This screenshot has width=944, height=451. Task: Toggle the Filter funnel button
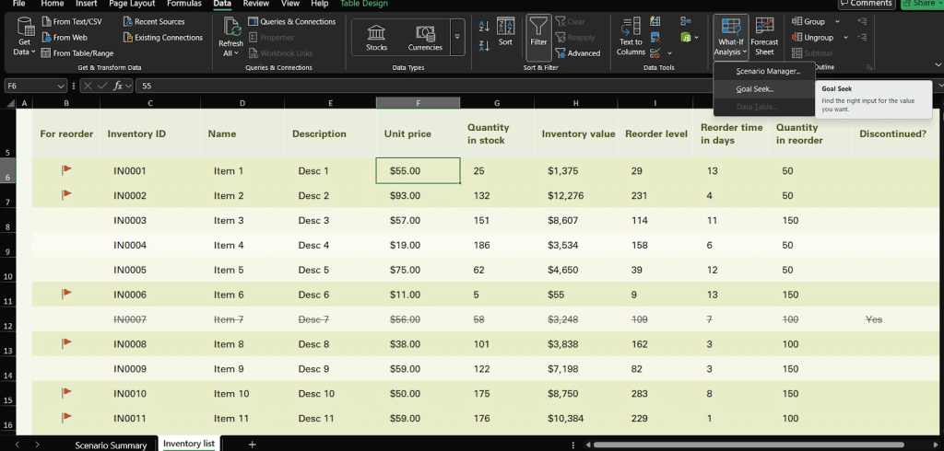[x=538, y=38]
